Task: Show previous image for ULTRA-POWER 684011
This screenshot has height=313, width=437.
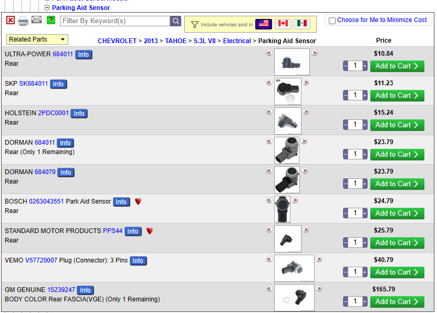Action: pyautogui.click(x=269, y=53)
